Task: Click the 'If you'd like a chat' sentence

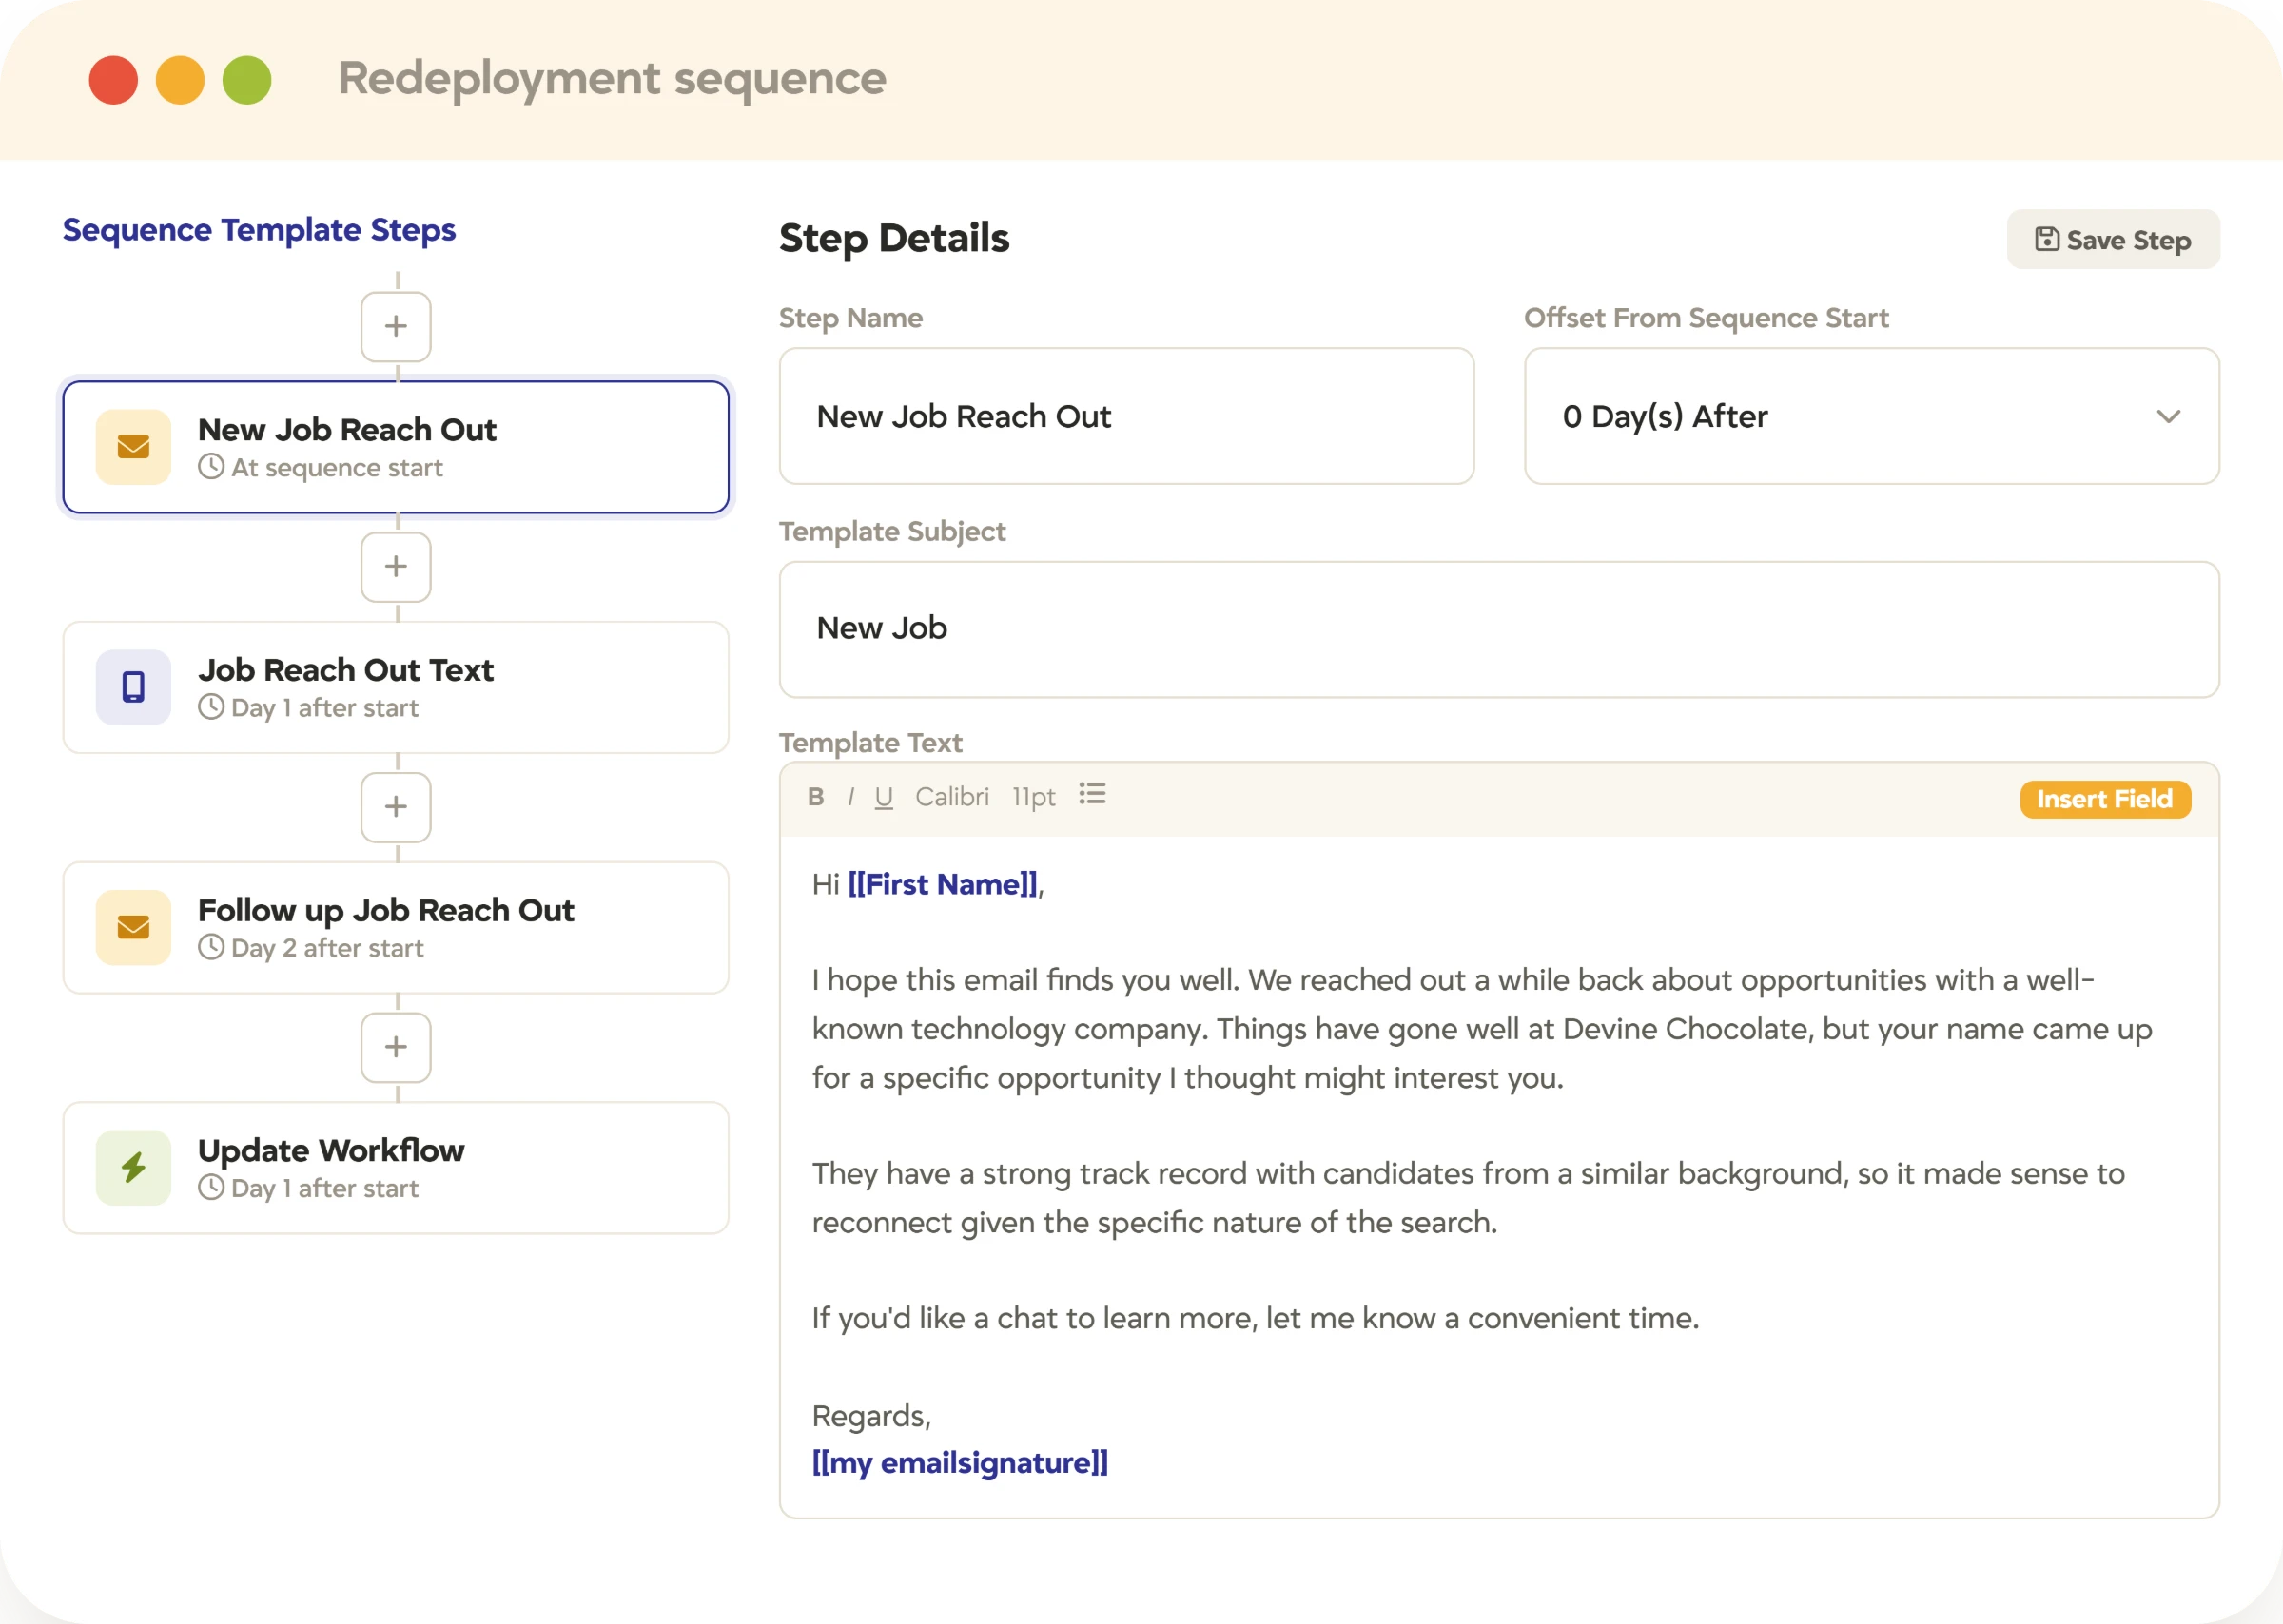Action: [1255, 1318]
